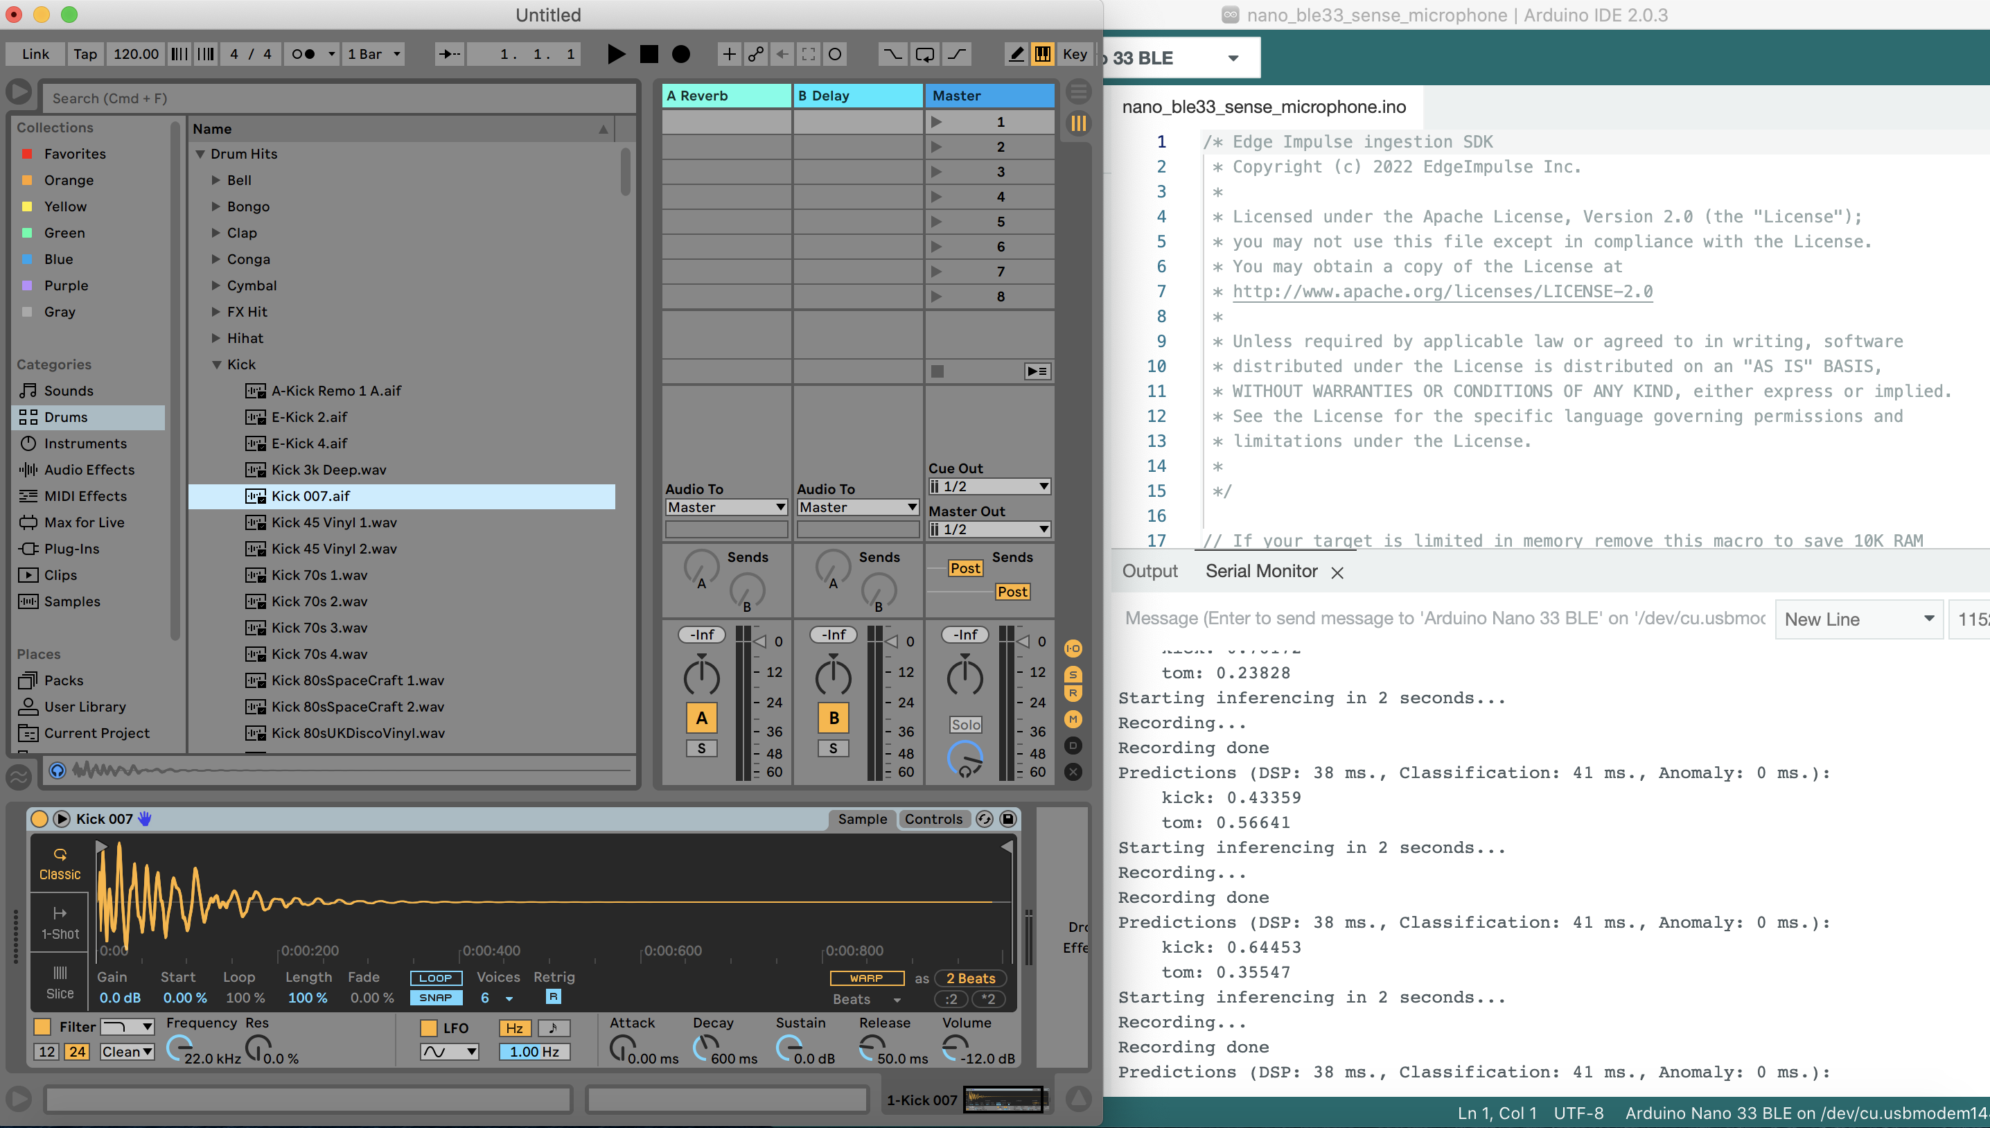Collapse the Kick folder
The width and height of the screenshot is (1990, 1128).
click(x=217, y=364)
